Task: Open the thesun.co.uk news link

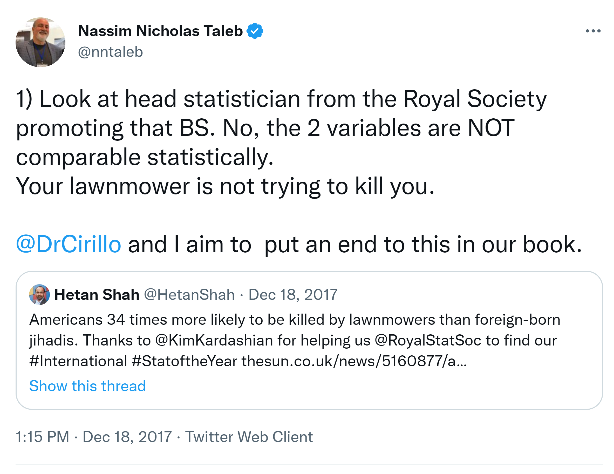Action: coord(354,361)
